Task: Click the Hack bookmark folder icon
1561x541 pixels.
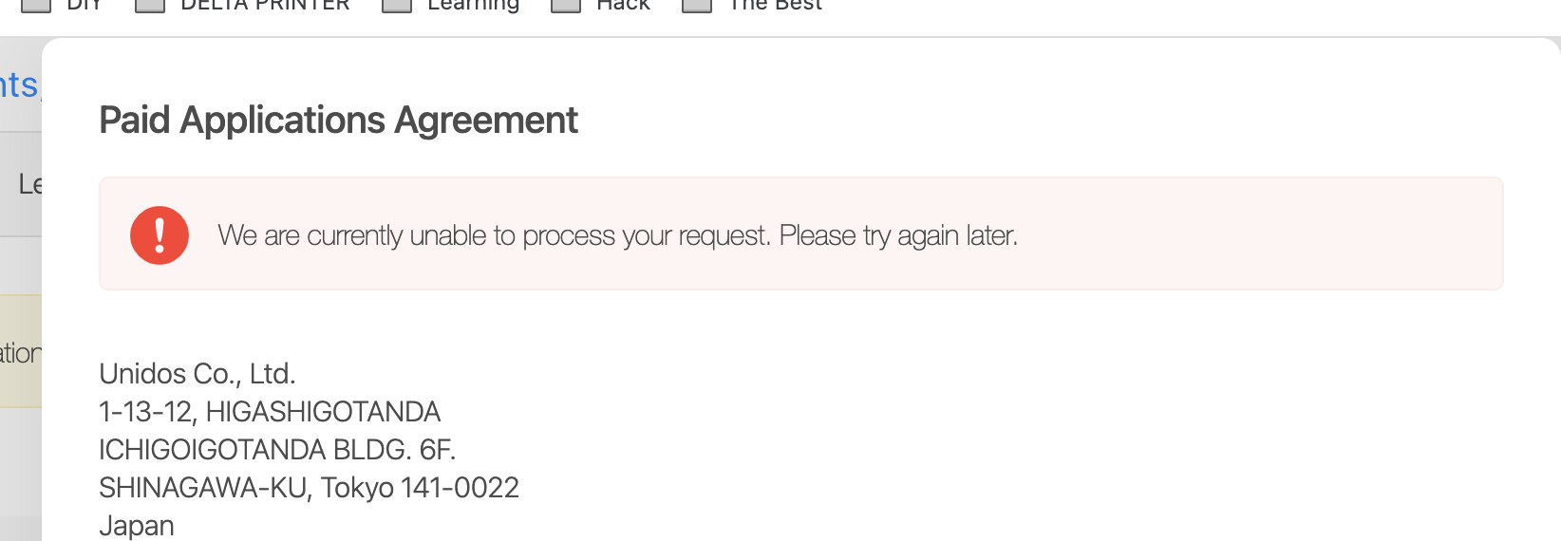Action: pyautogui.click(x=566, y=6)
